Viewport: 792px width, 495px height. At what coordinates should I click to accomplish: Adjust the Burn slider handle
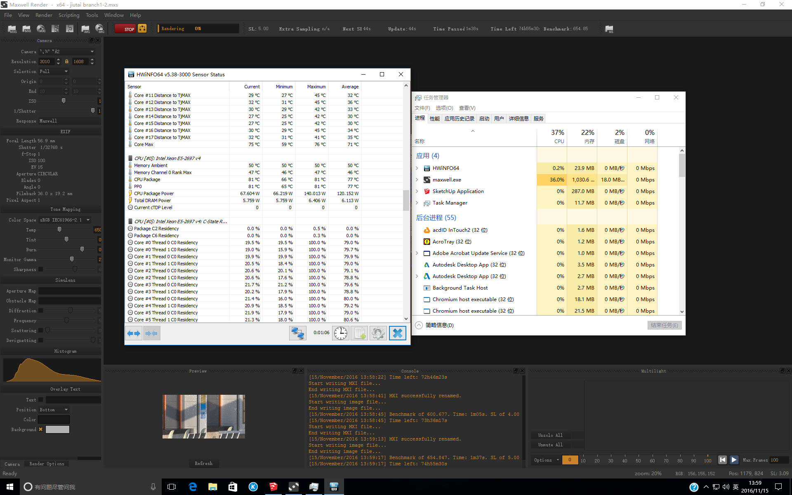[82, 250]
